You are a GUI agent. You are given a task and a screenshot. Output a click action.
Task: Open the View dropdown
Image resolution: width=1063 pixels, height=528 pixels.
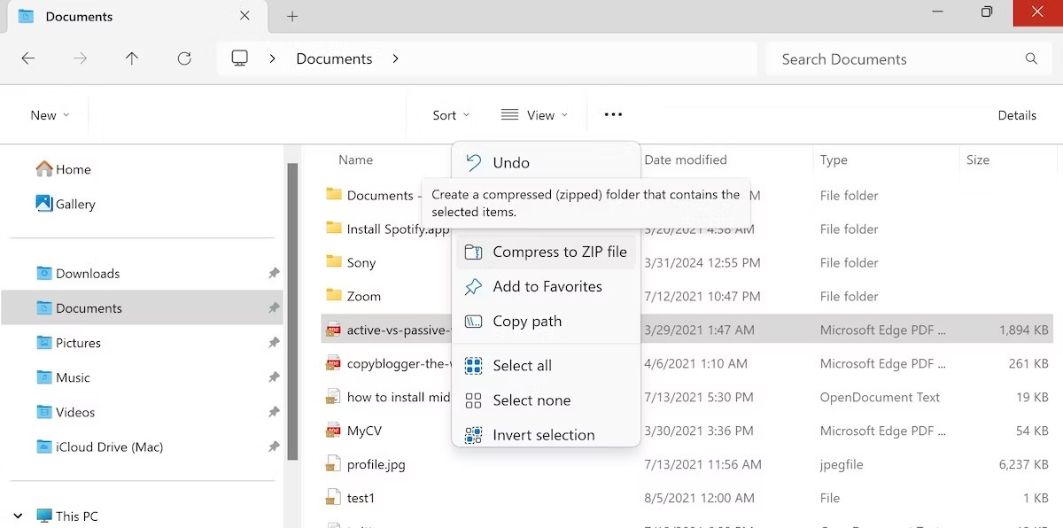click(534, 115)
